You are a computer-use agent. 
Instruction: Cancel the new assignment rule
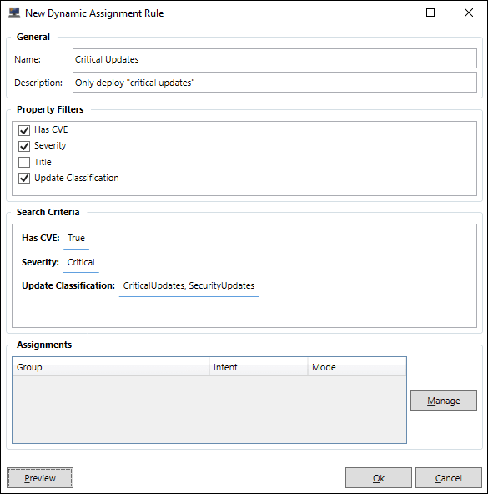coord(448,478)
